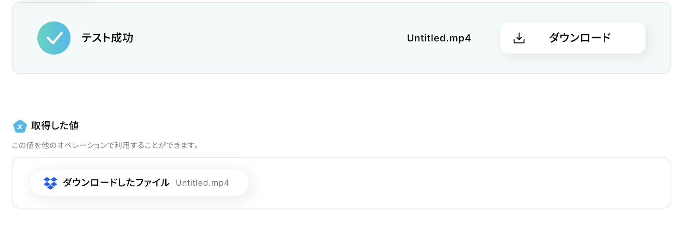
Task: Click the テスト成功 status text
Action: click(x=107, y=38)
